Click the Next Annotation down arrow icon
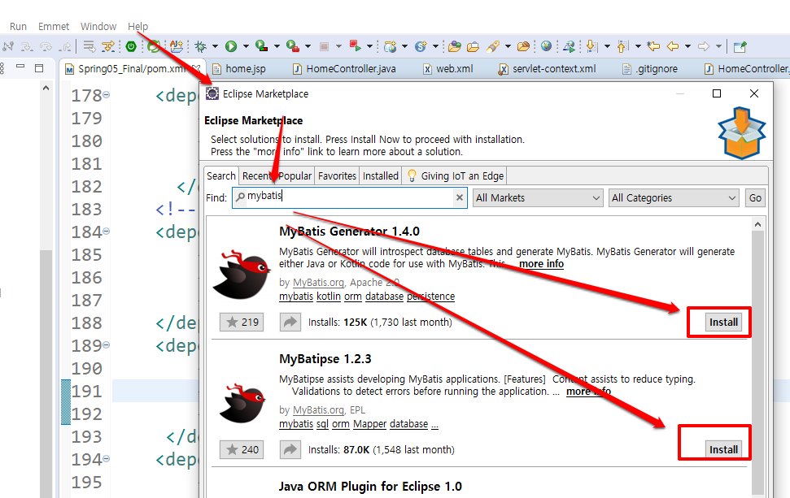The image size is (790, 498). [592, 47]
